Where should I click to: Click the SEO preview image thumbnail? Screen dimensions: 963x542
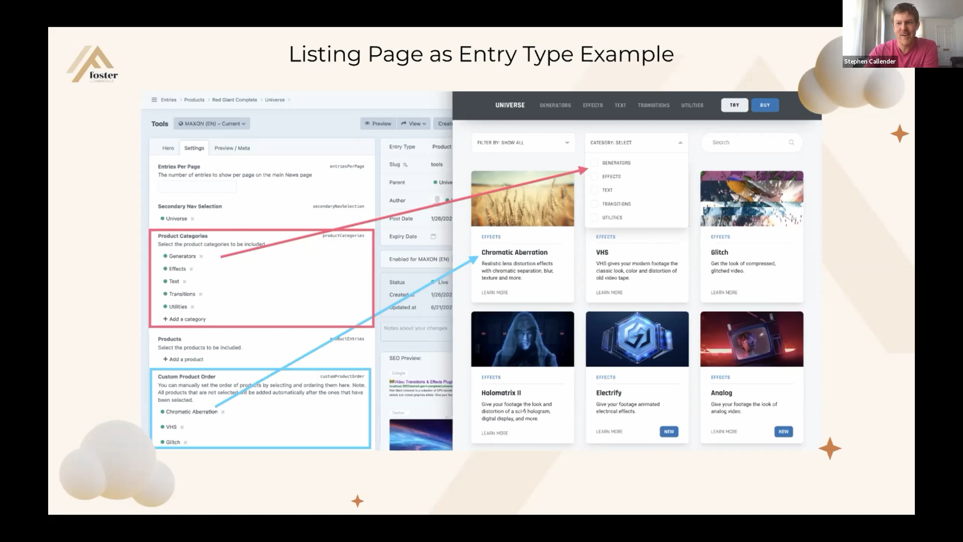click(x=421, y=435)
